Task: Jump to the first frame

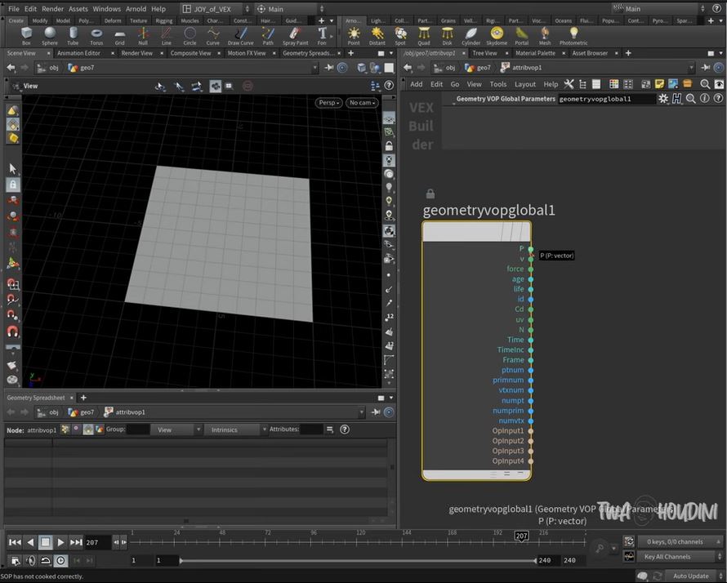Action: click(x=15, y=542)
